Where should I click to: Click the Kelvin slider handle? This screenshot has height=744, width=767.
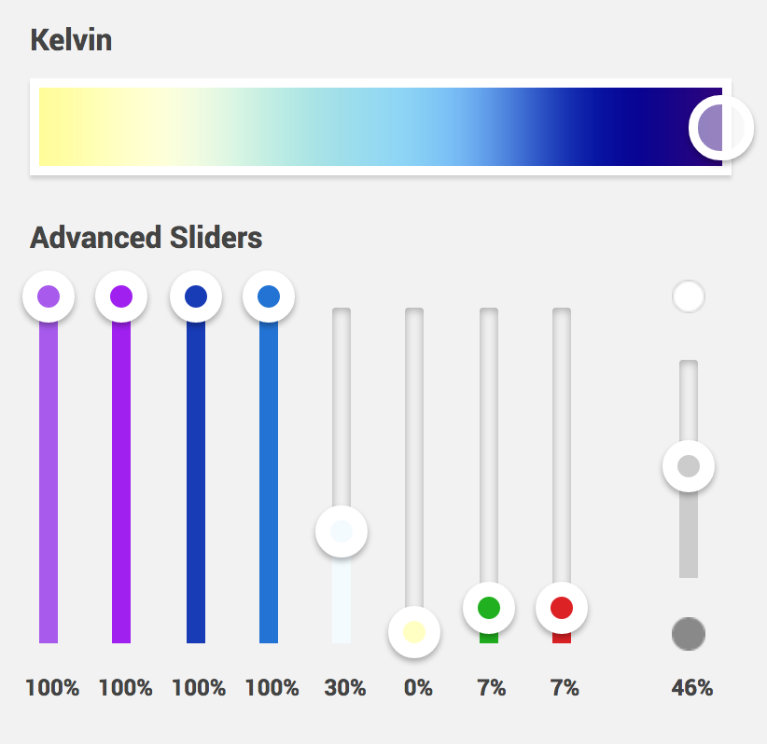(720, 127)
